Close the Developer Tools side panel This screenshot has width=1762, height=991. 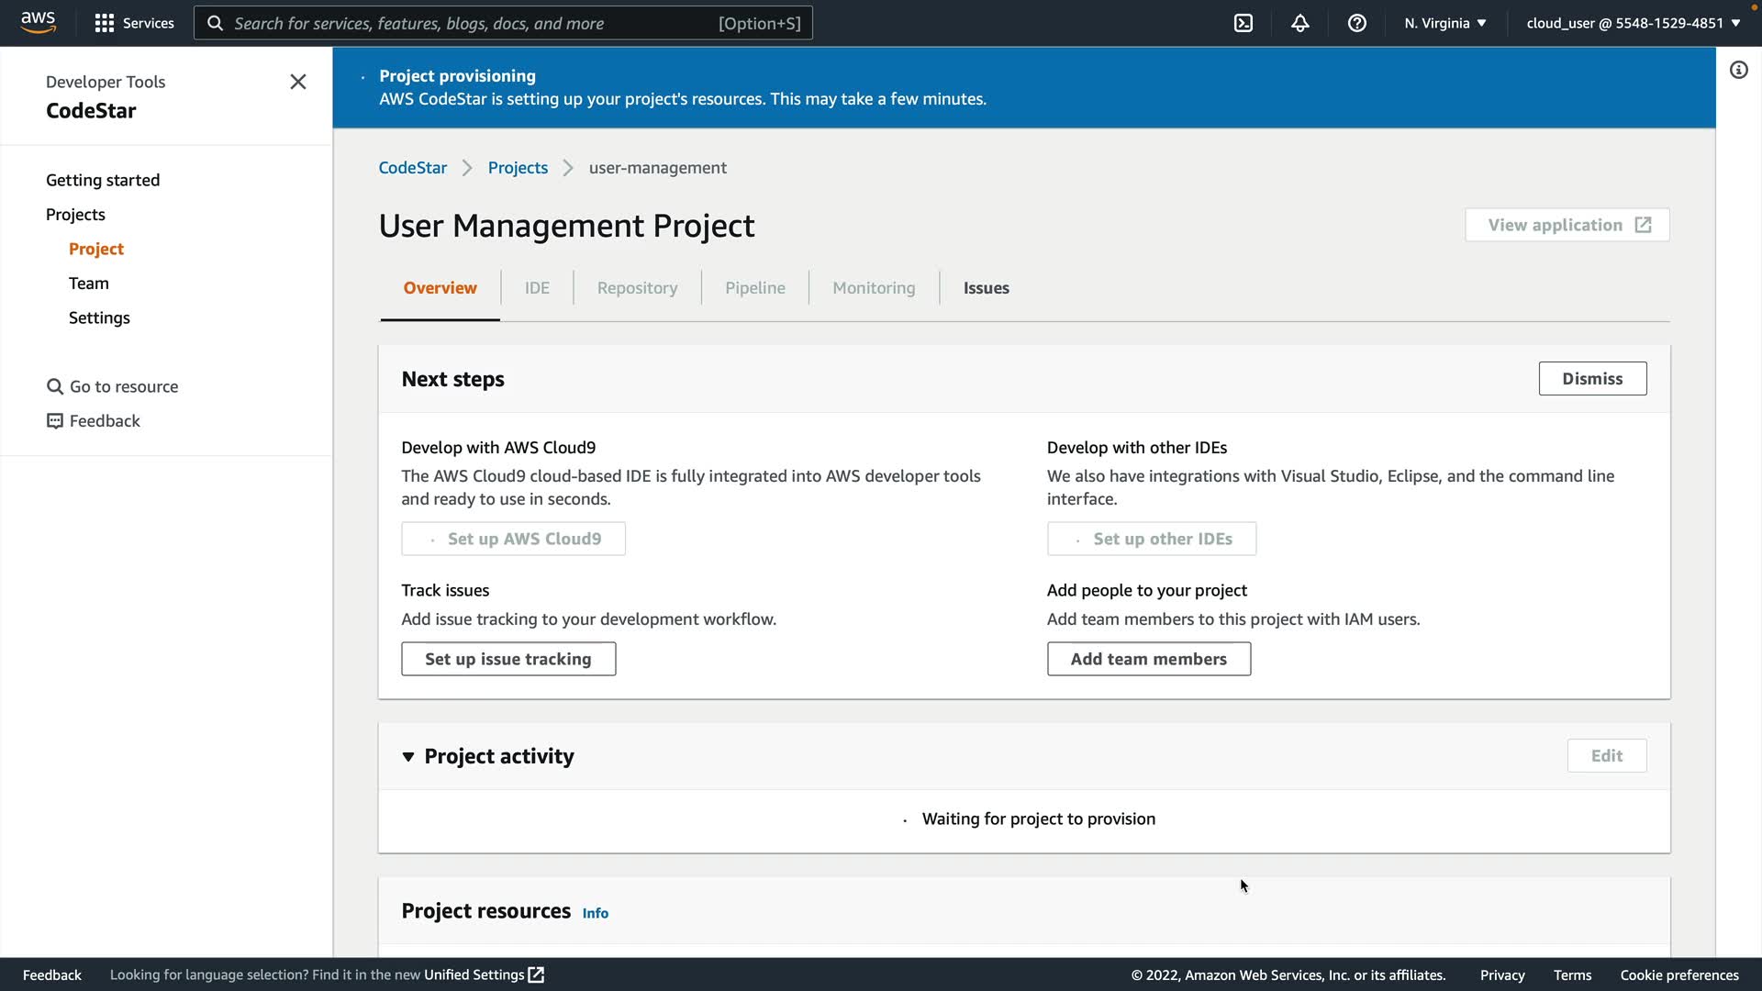pos(298,82)
